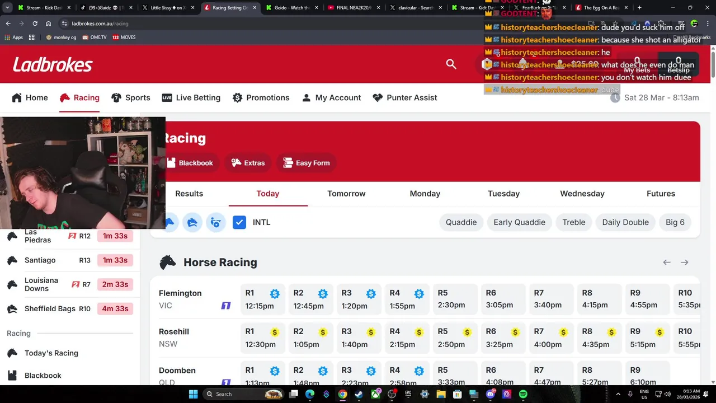Viewport: 716px width, 403px height.
Task: Click the vision icon beside Flemington
Action: [226, 306]
